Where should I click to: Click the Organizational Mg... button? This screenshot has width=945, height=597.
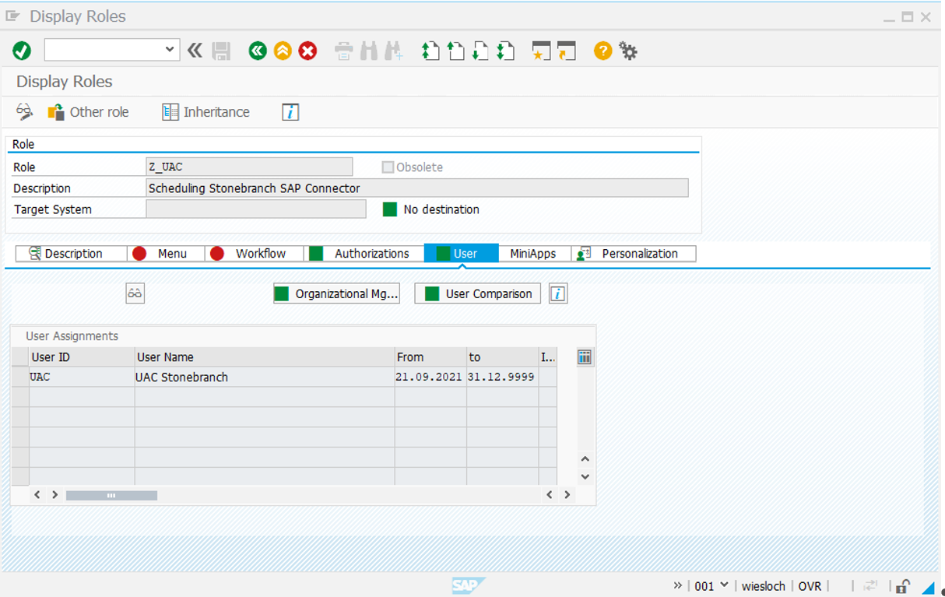[336, 293]
